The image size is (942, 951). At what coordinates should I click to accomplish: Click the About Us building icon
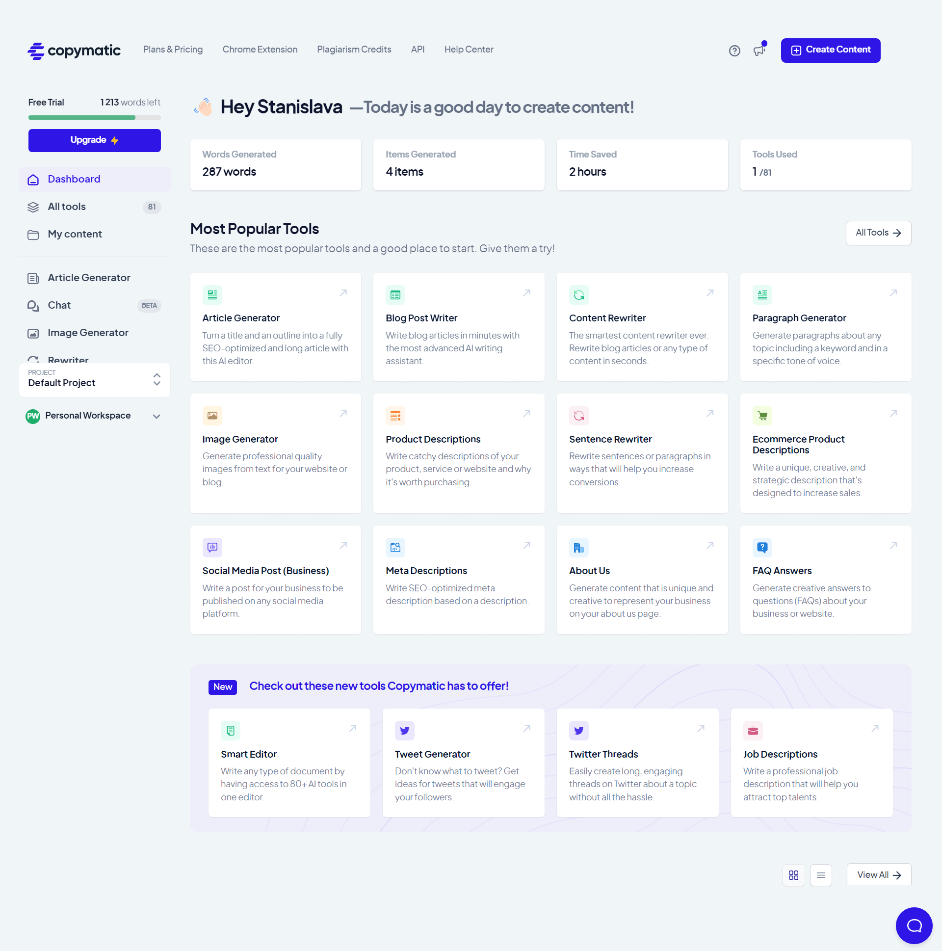(x=579, y=547)
